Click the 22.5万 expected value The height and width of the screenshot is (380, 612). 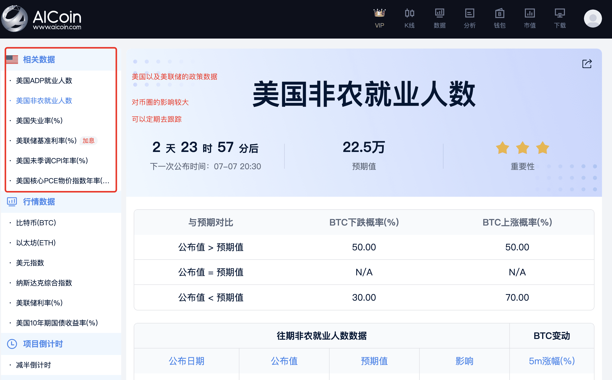pyautogui.click(x=364, y=147)
